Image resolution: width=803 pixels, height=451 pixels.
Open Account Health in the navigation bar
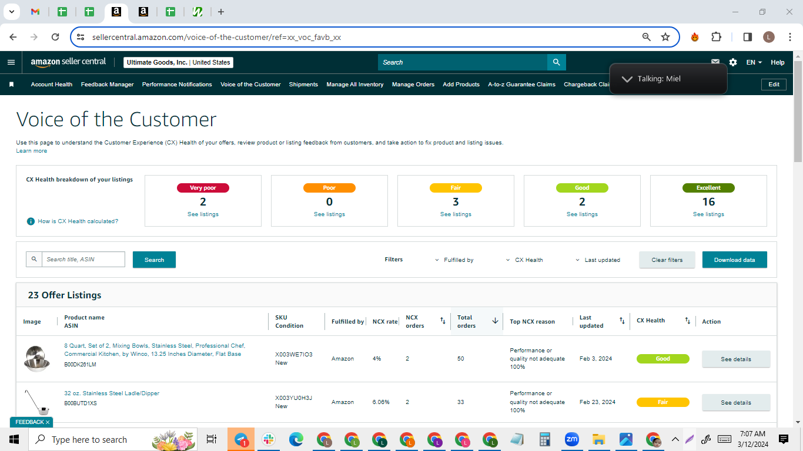pyautogui.click(x=52, y=85)
